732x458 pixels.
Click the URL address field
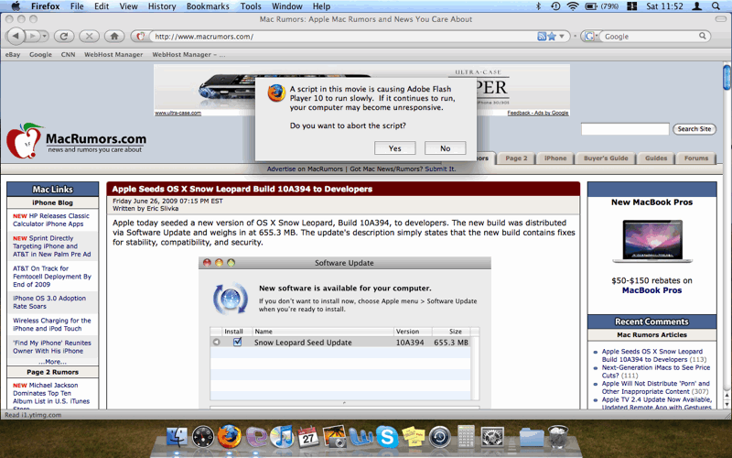[x=345, y=36]
